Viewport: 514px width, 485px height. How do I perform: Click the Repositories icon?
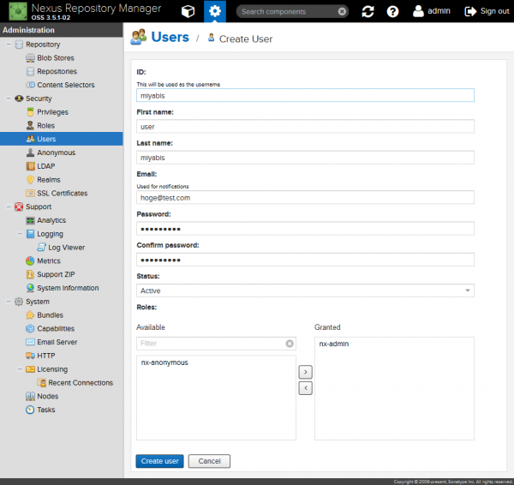[30, 71]
